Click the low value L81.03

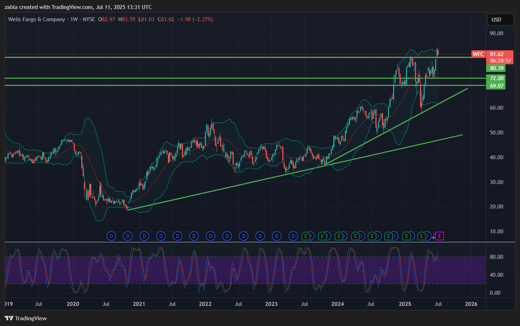pyautogui.click(x=146, y=19)
